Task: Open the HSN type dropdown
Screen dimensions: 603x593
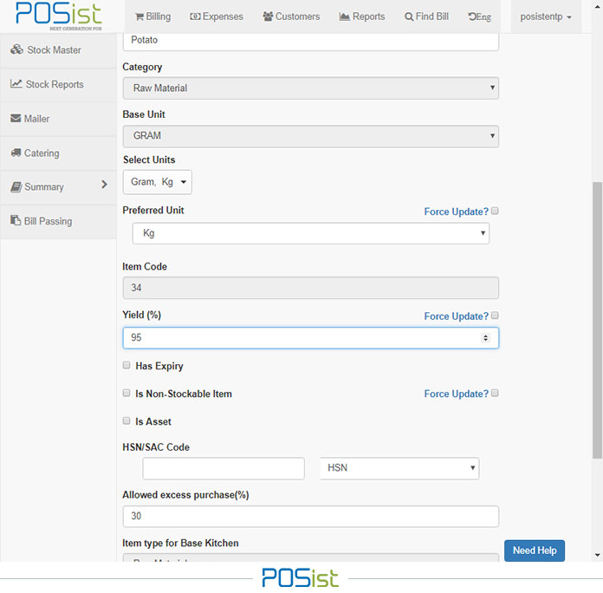Action: pyautogui.click(x=399, y=468)
